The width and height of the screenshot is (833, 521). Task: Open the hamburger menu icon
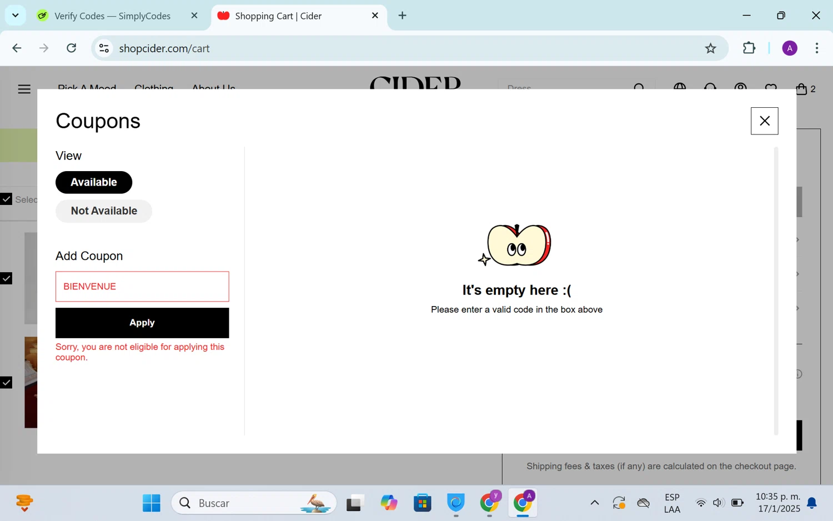coord(24,89)
